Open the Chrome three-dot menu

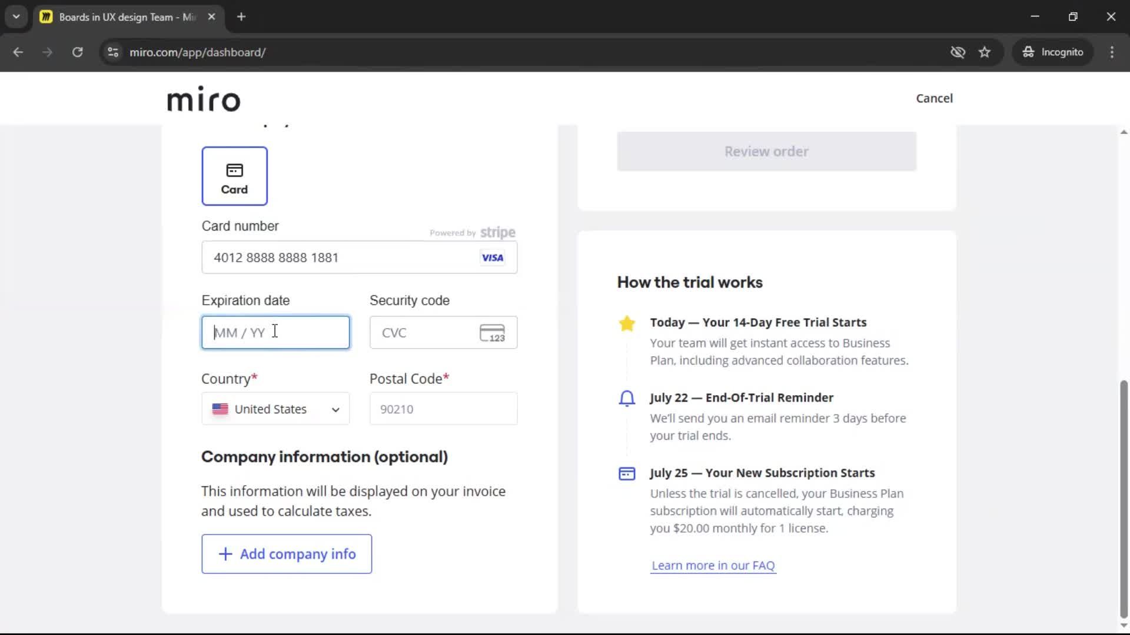tap(1112, 52)
